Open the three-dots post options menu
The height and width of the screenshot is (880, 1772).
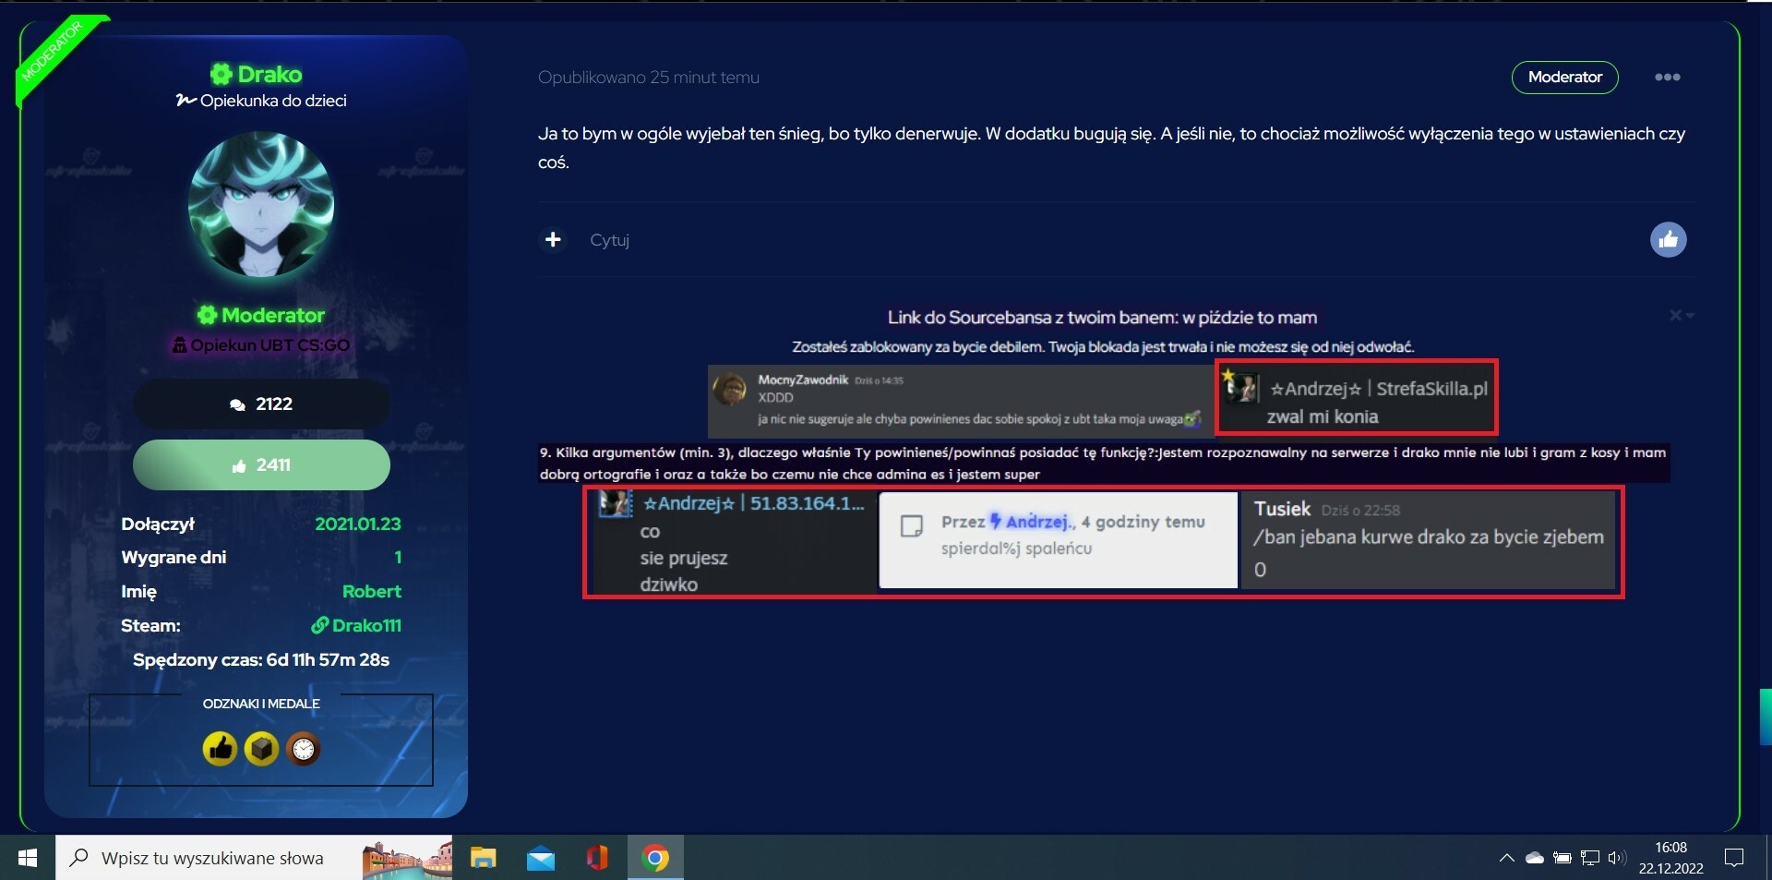1667,77
